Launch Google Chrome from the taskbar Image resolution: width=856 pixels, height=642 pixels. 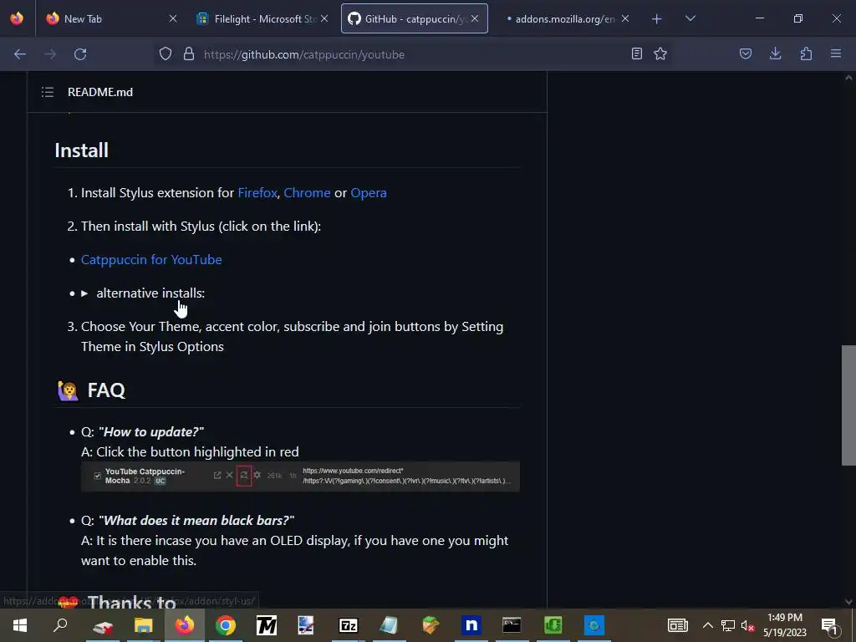tap(226, 625)
